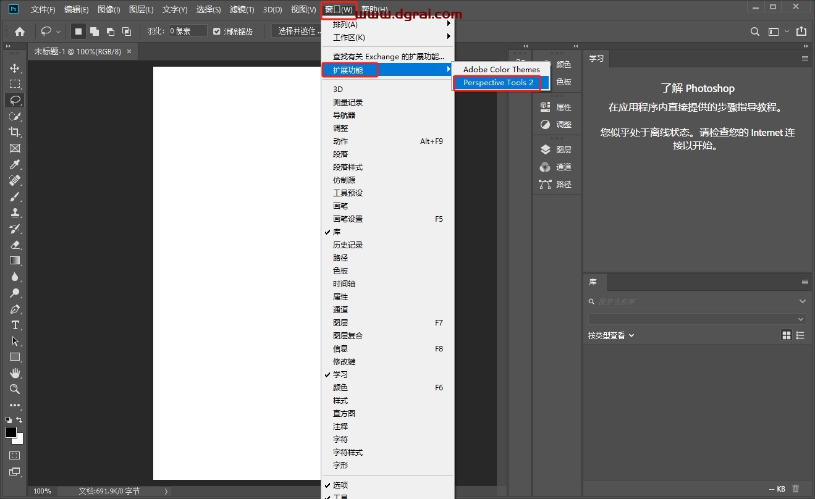Select the Pen tool
This screenshot has height=499, width=815.
coord(15,309)
